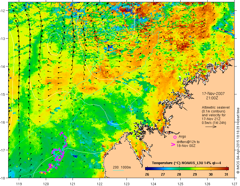Click latitude axis label -17
240x186 pixels.
click(x=3, y=150)
